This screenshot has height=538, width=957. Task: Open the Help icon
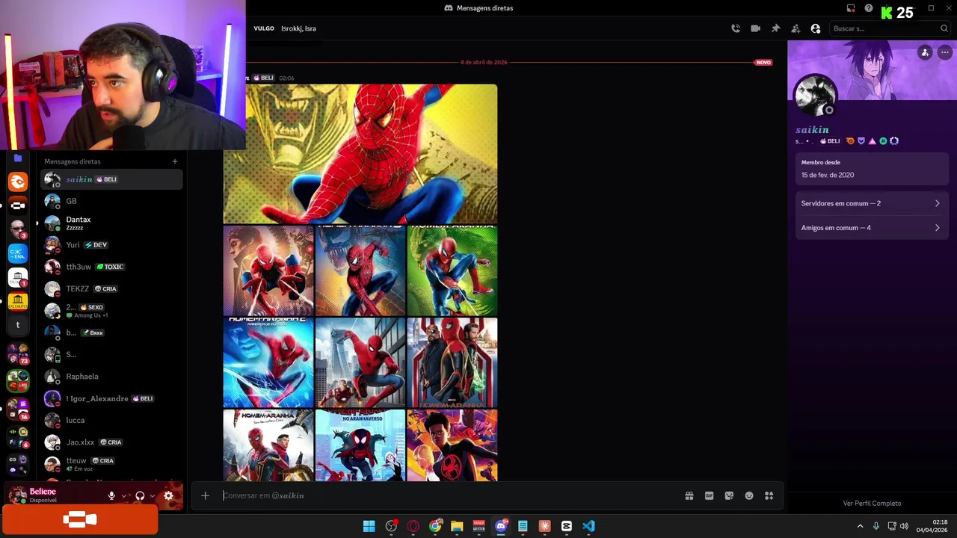point(868,8)
